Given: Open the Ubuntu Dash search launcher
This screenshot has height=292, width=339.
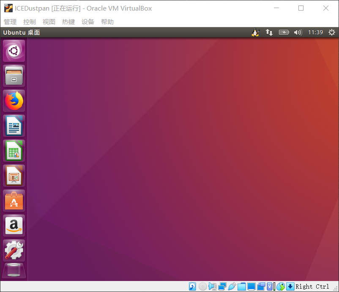Looking at the screenshot, I should 14,51.
